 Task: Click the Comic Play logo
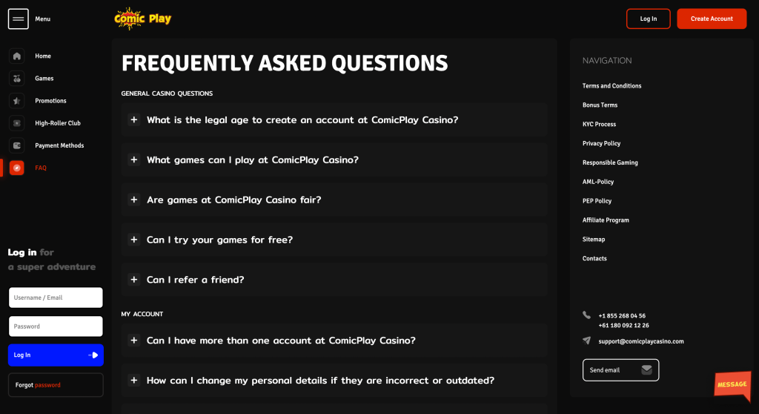point(143,19)
